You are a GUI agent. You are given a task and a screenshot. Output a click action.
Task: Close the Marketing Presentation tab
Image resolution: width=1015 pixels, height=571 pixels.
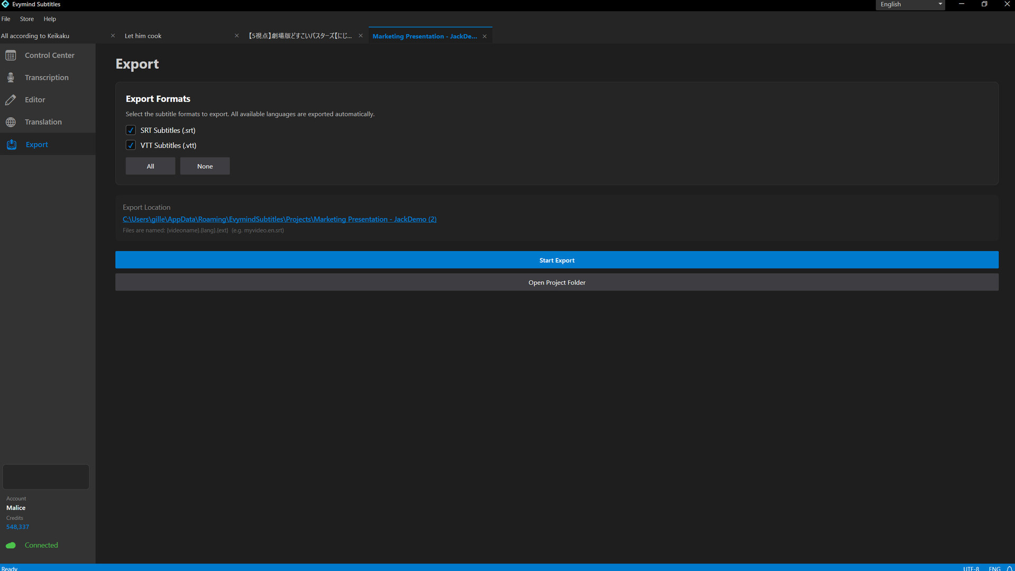point(484,36)
